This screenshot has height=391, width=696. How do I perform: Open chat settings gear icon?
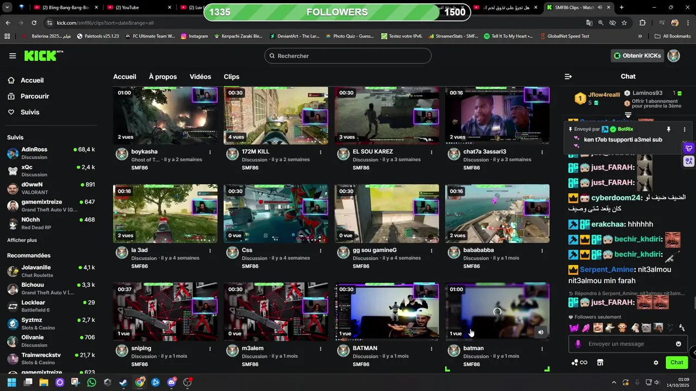(656, 363)
